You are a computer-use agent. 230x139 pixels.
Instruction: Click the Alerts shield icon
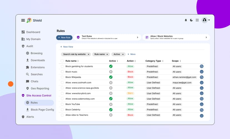[x=23, y=117]
